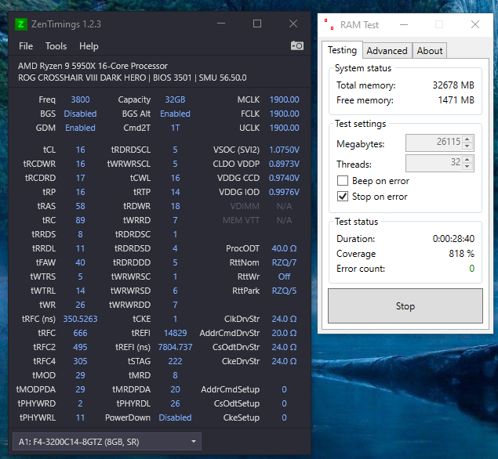The image size is (498, 459).
Task: Click the RAM Test app icon in title bar
Action: (329, 24)
